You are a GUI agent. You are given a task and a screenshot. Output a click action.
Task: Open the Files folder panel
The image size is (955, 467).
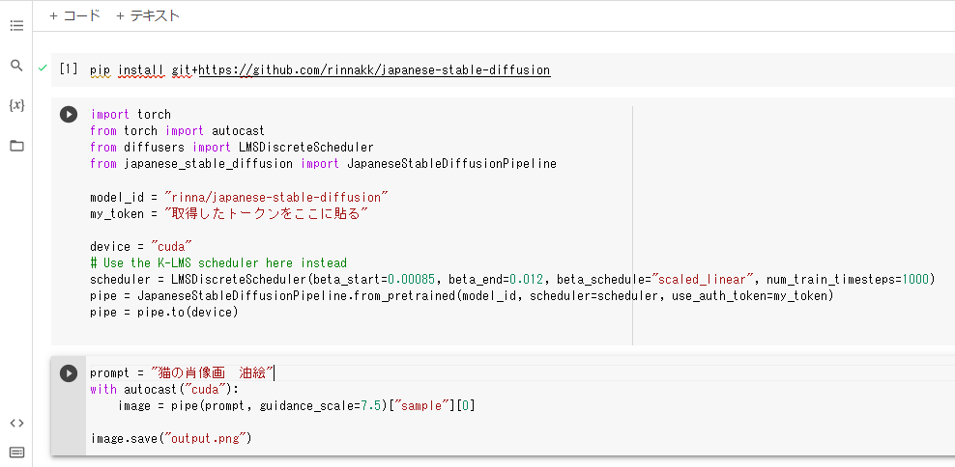[x=16, y=146]
